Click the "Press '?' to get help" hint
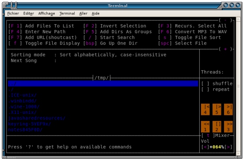The image size is (243, 159). click(x=70, y=147)
